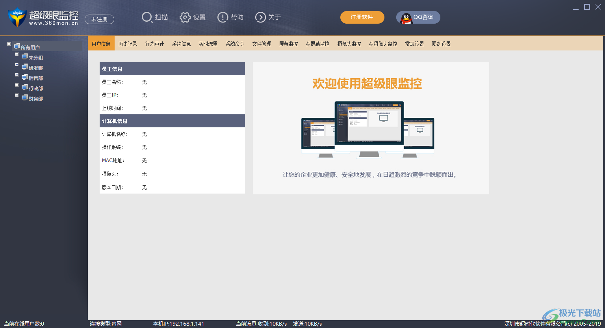Viewport: 605px width, 328px height.
Task: Collapse the 研发部 group node
Action: coord(17,65)
